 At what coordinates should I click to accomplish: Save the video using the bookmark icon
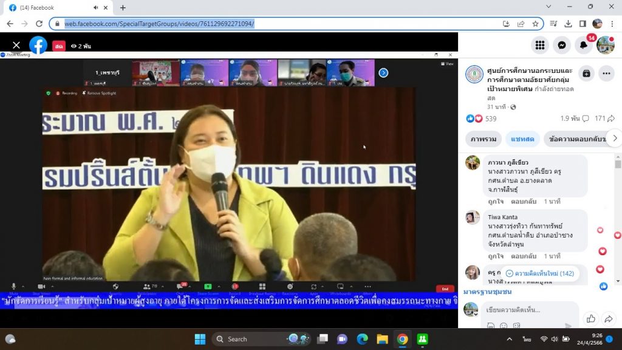pyautogui.click(x=586, y=74)
